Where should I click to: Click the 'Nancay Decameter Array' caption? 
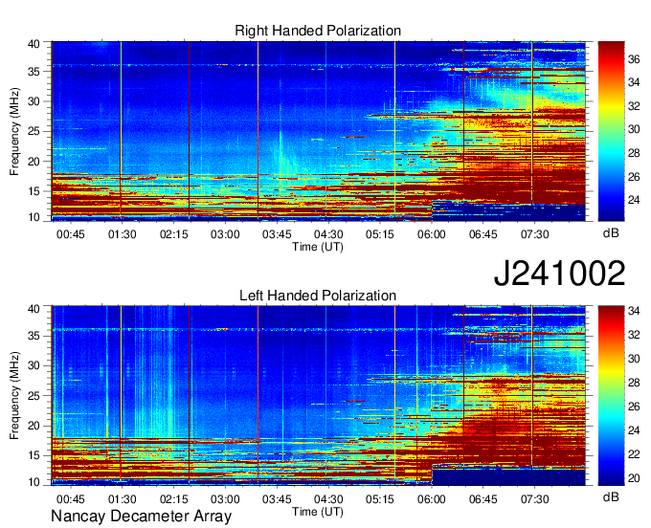pyautogui.click(x=141, y=517)
